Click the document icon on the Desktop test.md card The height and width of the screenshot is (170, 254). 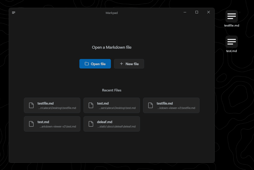[91, 105]
